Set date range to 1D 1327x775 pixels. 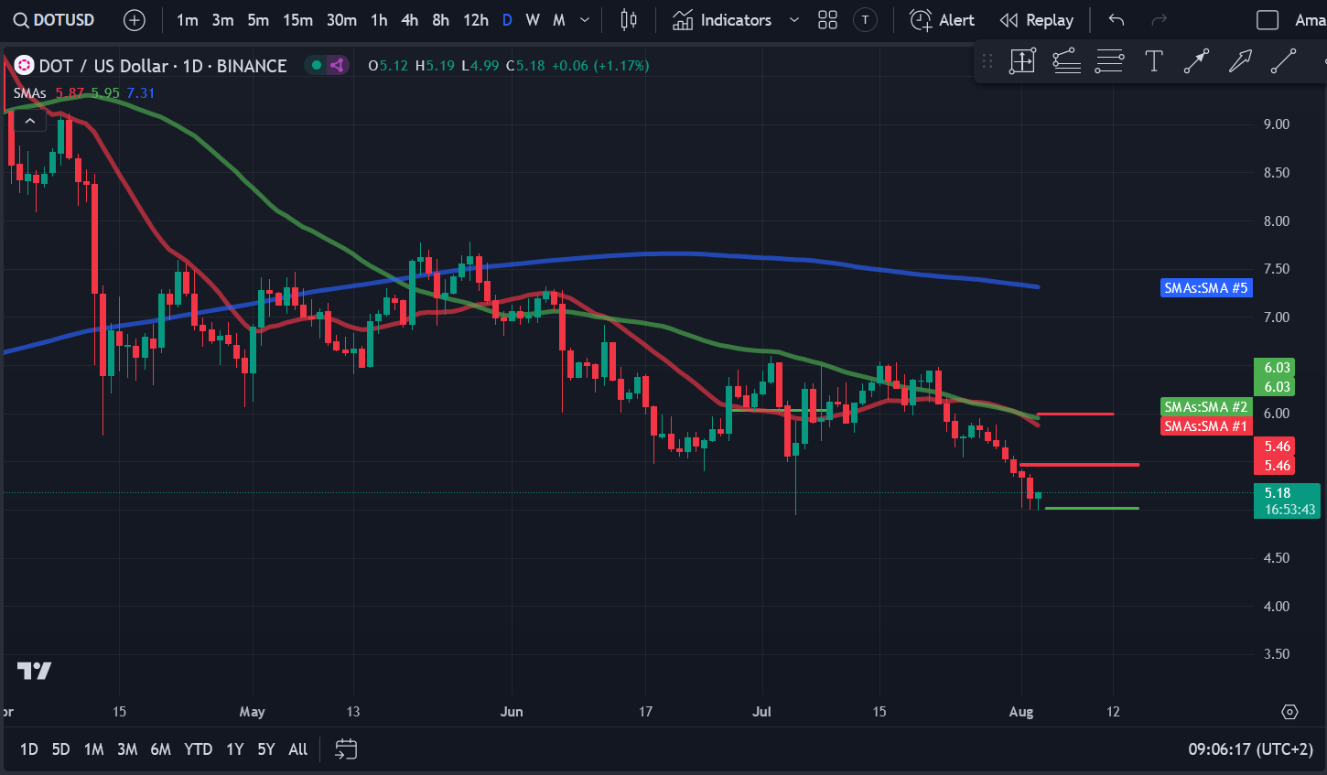point(29,749)
